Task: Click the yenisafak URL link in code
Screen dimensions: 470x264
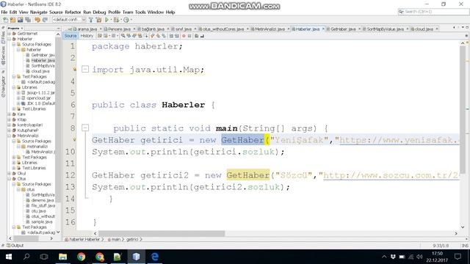Action: (399, 140)
